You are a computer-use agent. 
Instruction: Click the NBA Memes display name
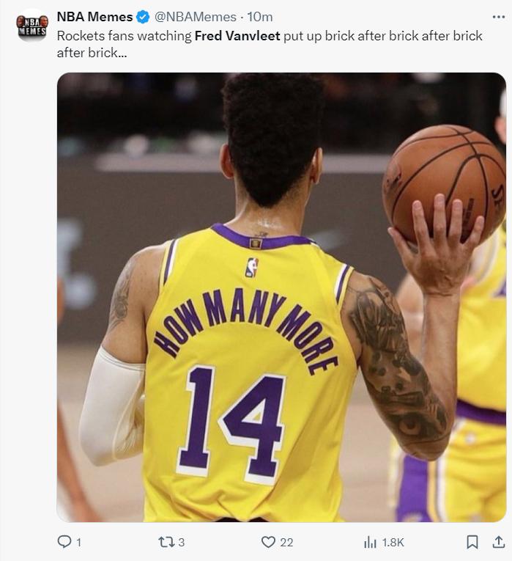coord(94,17)
